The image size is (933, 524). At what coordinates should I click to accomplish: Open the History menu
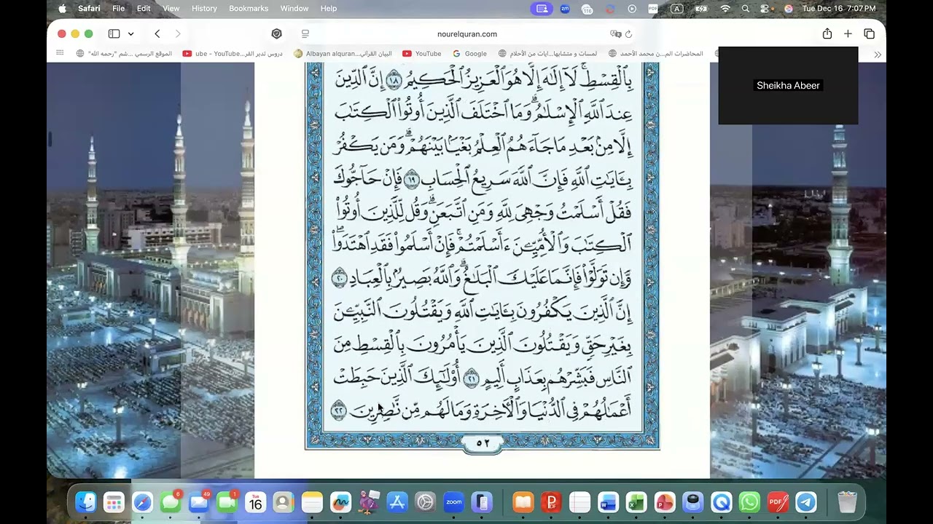(204, 9)
